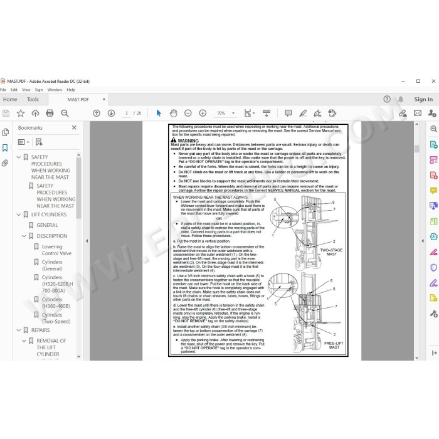Click the page number input field
The height and width of the screenshot is (439, 439).
click(127, 113)
